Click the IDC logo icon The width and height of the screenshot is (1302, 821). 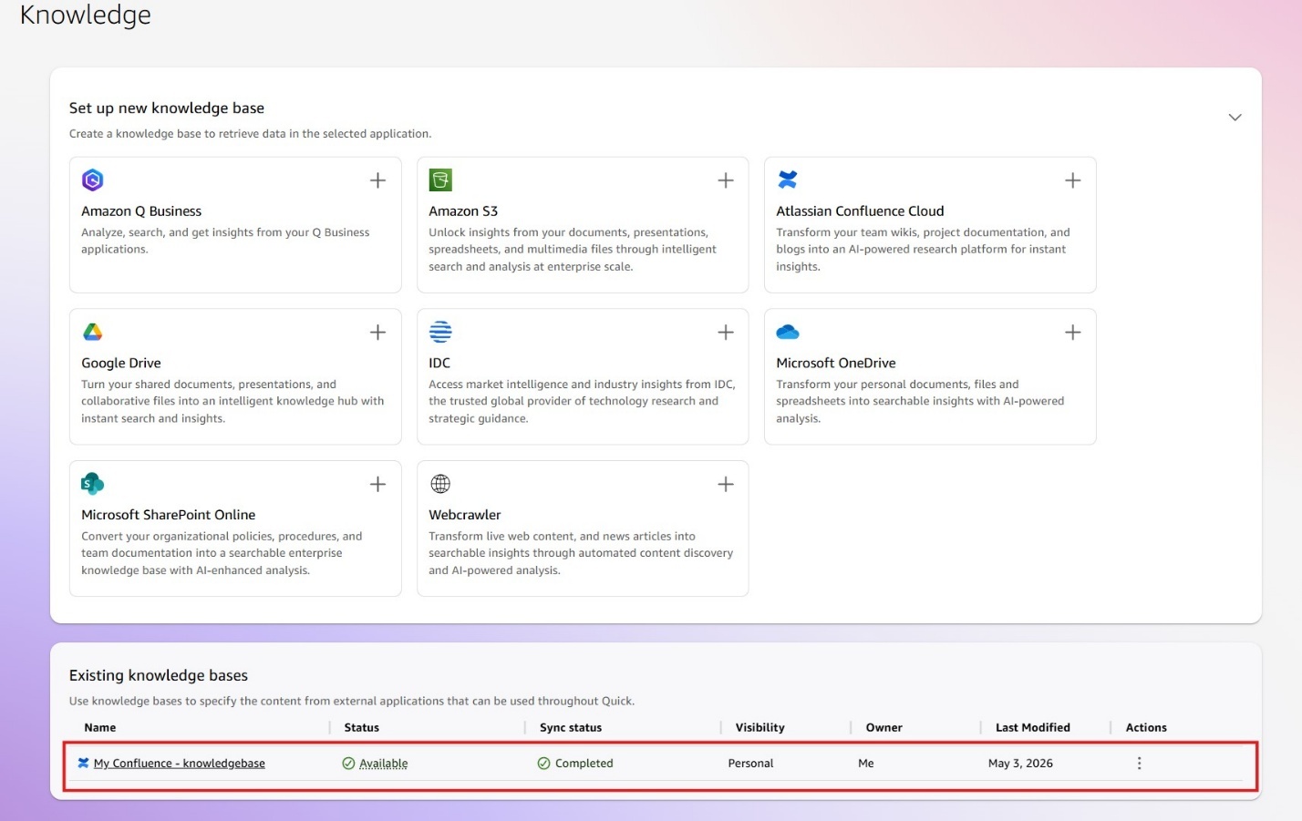[x=440, y=332]
